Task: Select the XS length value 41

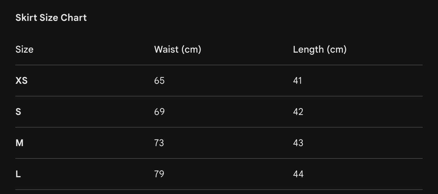Action: (298, 81)
